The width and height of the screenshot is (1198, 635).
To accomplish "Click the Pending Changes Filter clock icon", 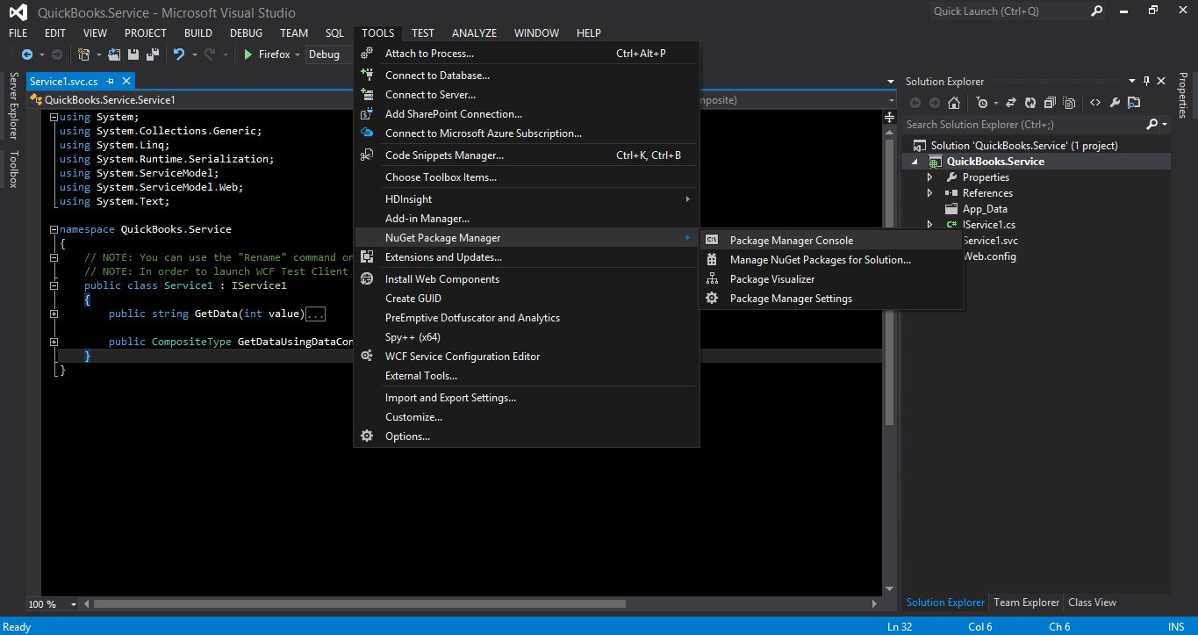I will [x=982, y=103].
